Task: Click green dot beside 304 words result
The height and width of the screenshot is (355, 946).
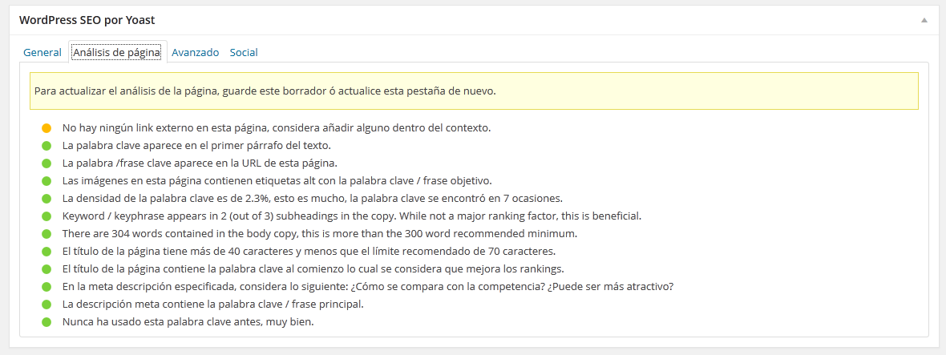Action: click(46, 234)
